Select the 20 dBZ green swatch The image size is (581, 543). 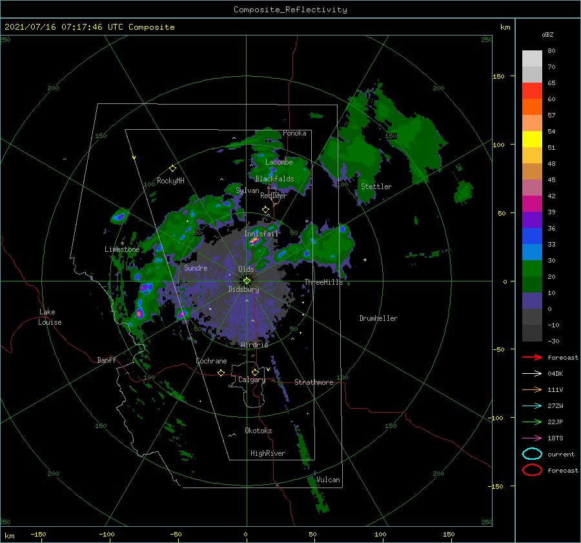click(532, 284)
